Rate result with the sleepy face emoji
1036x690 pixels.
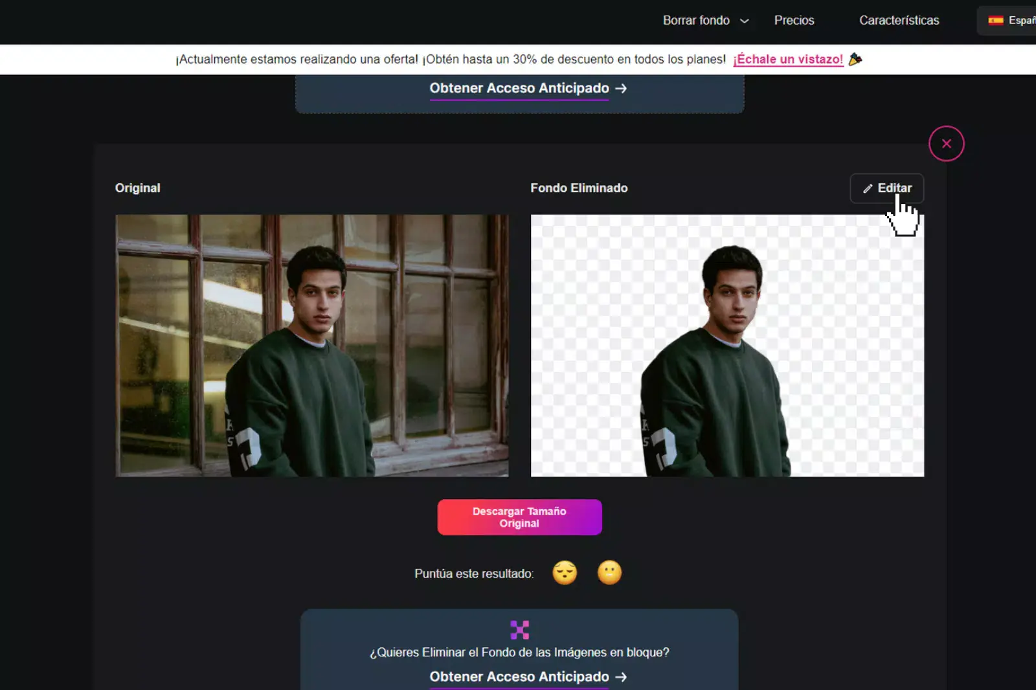tap(565, 573)
